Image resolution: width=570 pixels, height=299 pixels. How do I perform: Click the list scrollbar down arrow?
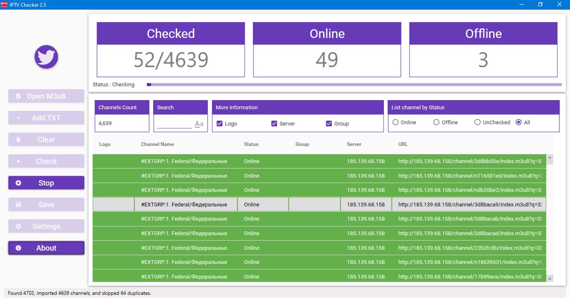click(550, 278)
